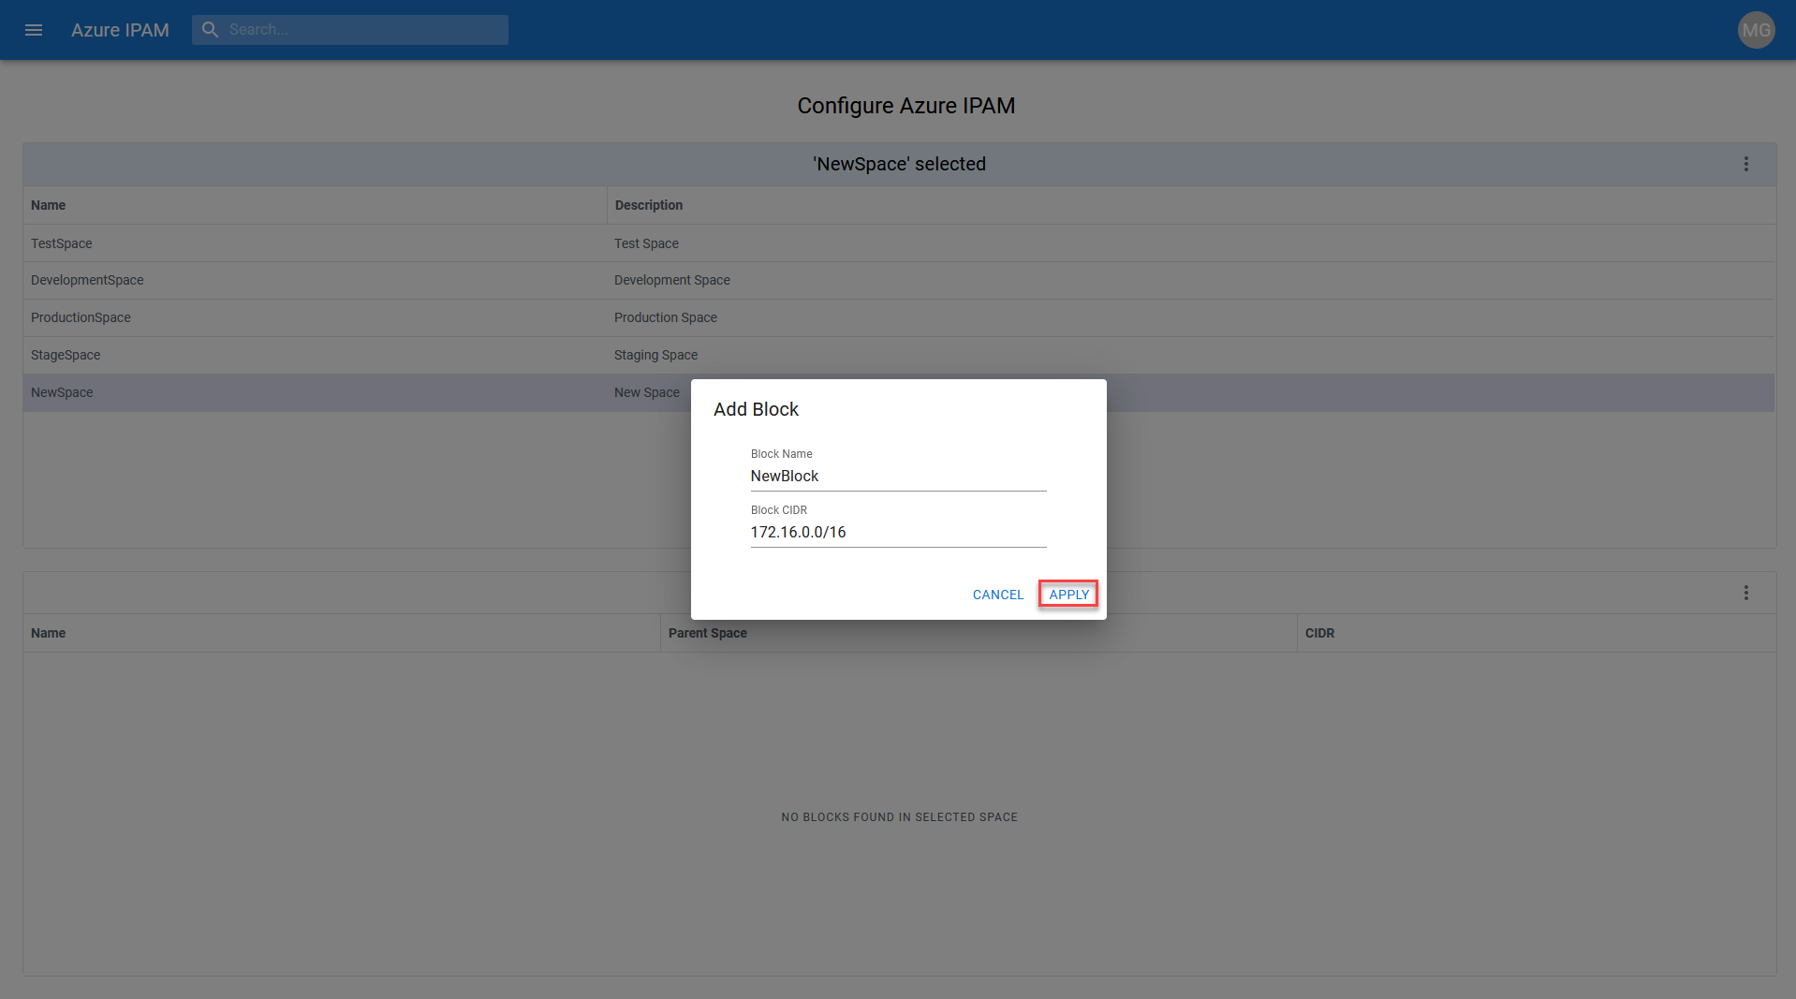Viewport: 1796px width, 999px height.
Task: Edit the Block Name field
Action: (898, 477)
